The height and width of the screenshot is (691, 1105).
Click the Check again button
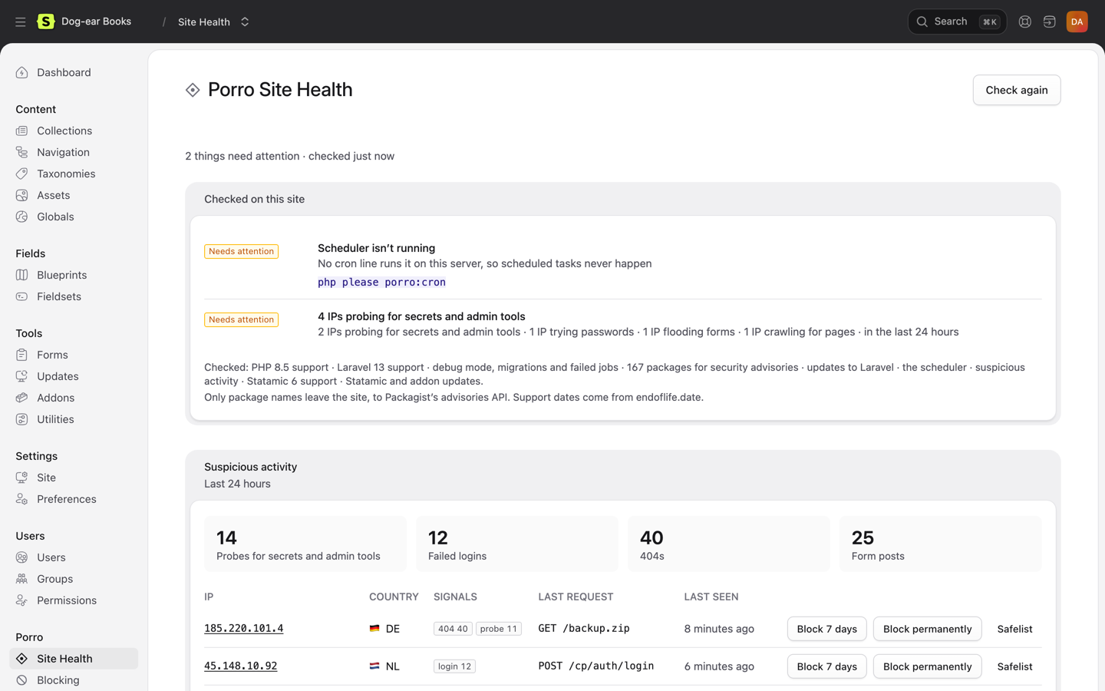point(1017,90)
